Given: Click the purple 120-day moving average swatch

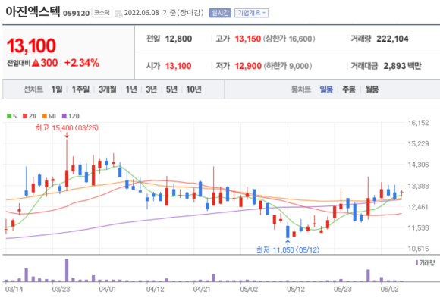Looking at the screenshot, I should (64, 116).
